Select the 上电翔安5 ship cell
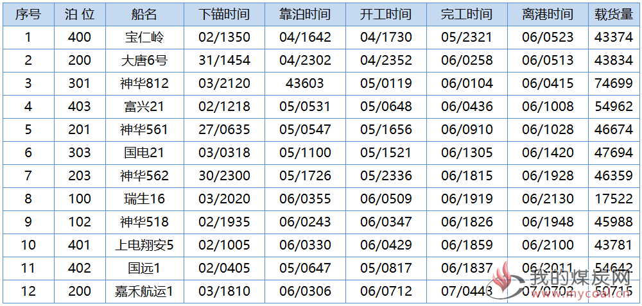The image size is (642, 306). (144, 245)
